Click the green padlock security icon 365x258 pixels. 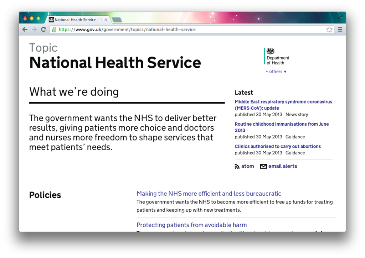pos(54,30)
